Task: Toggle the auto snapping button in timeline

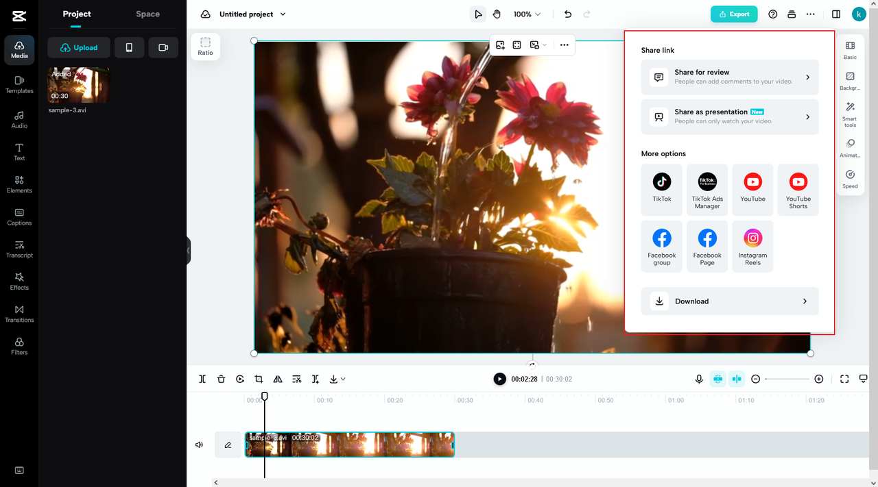Action: tap(737, 379)
